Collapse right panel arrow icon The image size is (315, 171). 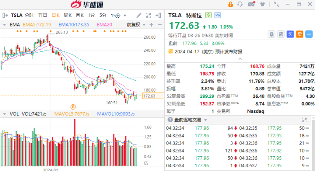[158, 15]
